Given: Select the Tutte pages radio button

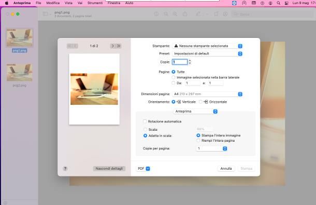Looking at the screenshot, I should 174,72.
